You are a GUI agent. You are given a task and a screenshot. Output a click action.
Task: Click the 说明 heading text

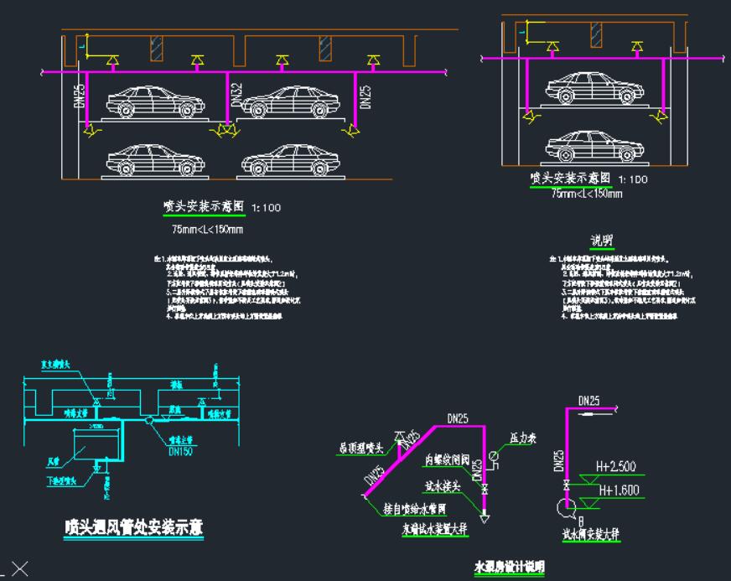(x=601, y=240)
